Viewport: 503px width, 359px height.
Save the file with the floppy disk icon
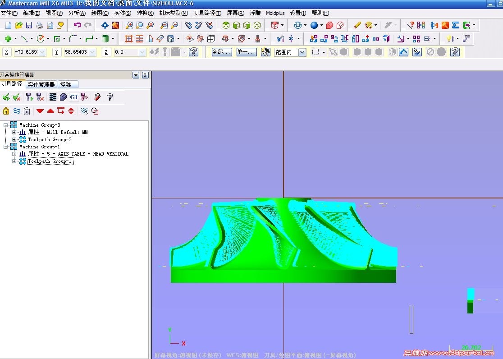(x=29, y=25)
